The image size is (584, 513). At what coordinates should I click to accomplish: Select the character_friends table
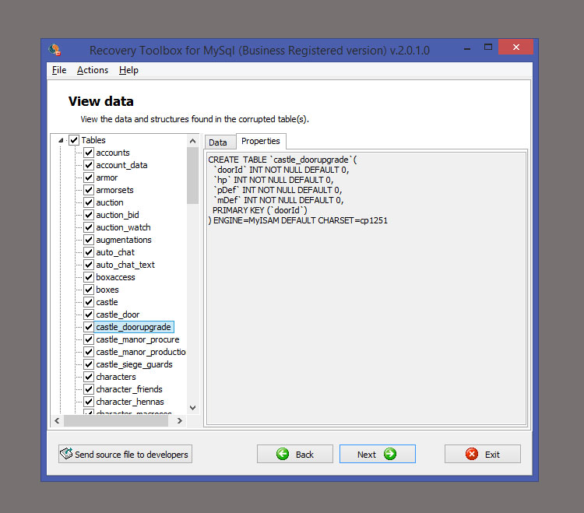tap(129, 389)
